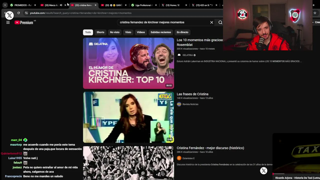Click chat username Luiss1955
The height and width of the screenshot is (180, 320).
point(15,158)
